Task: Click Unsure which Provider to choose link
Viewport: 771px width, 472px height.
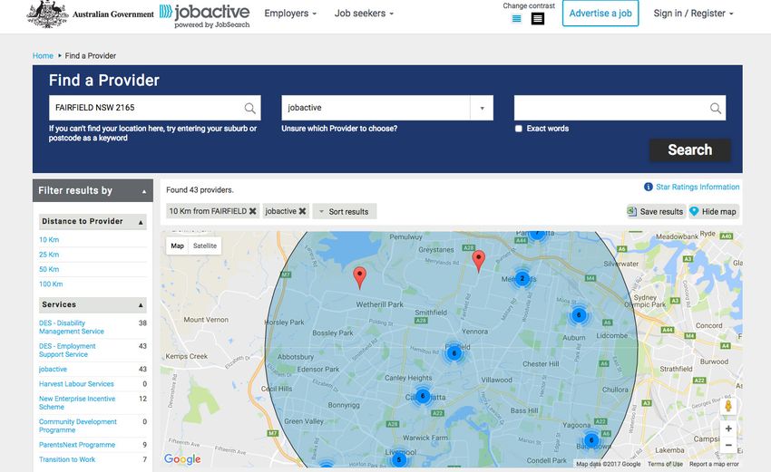Action: (x=339, y=129)
